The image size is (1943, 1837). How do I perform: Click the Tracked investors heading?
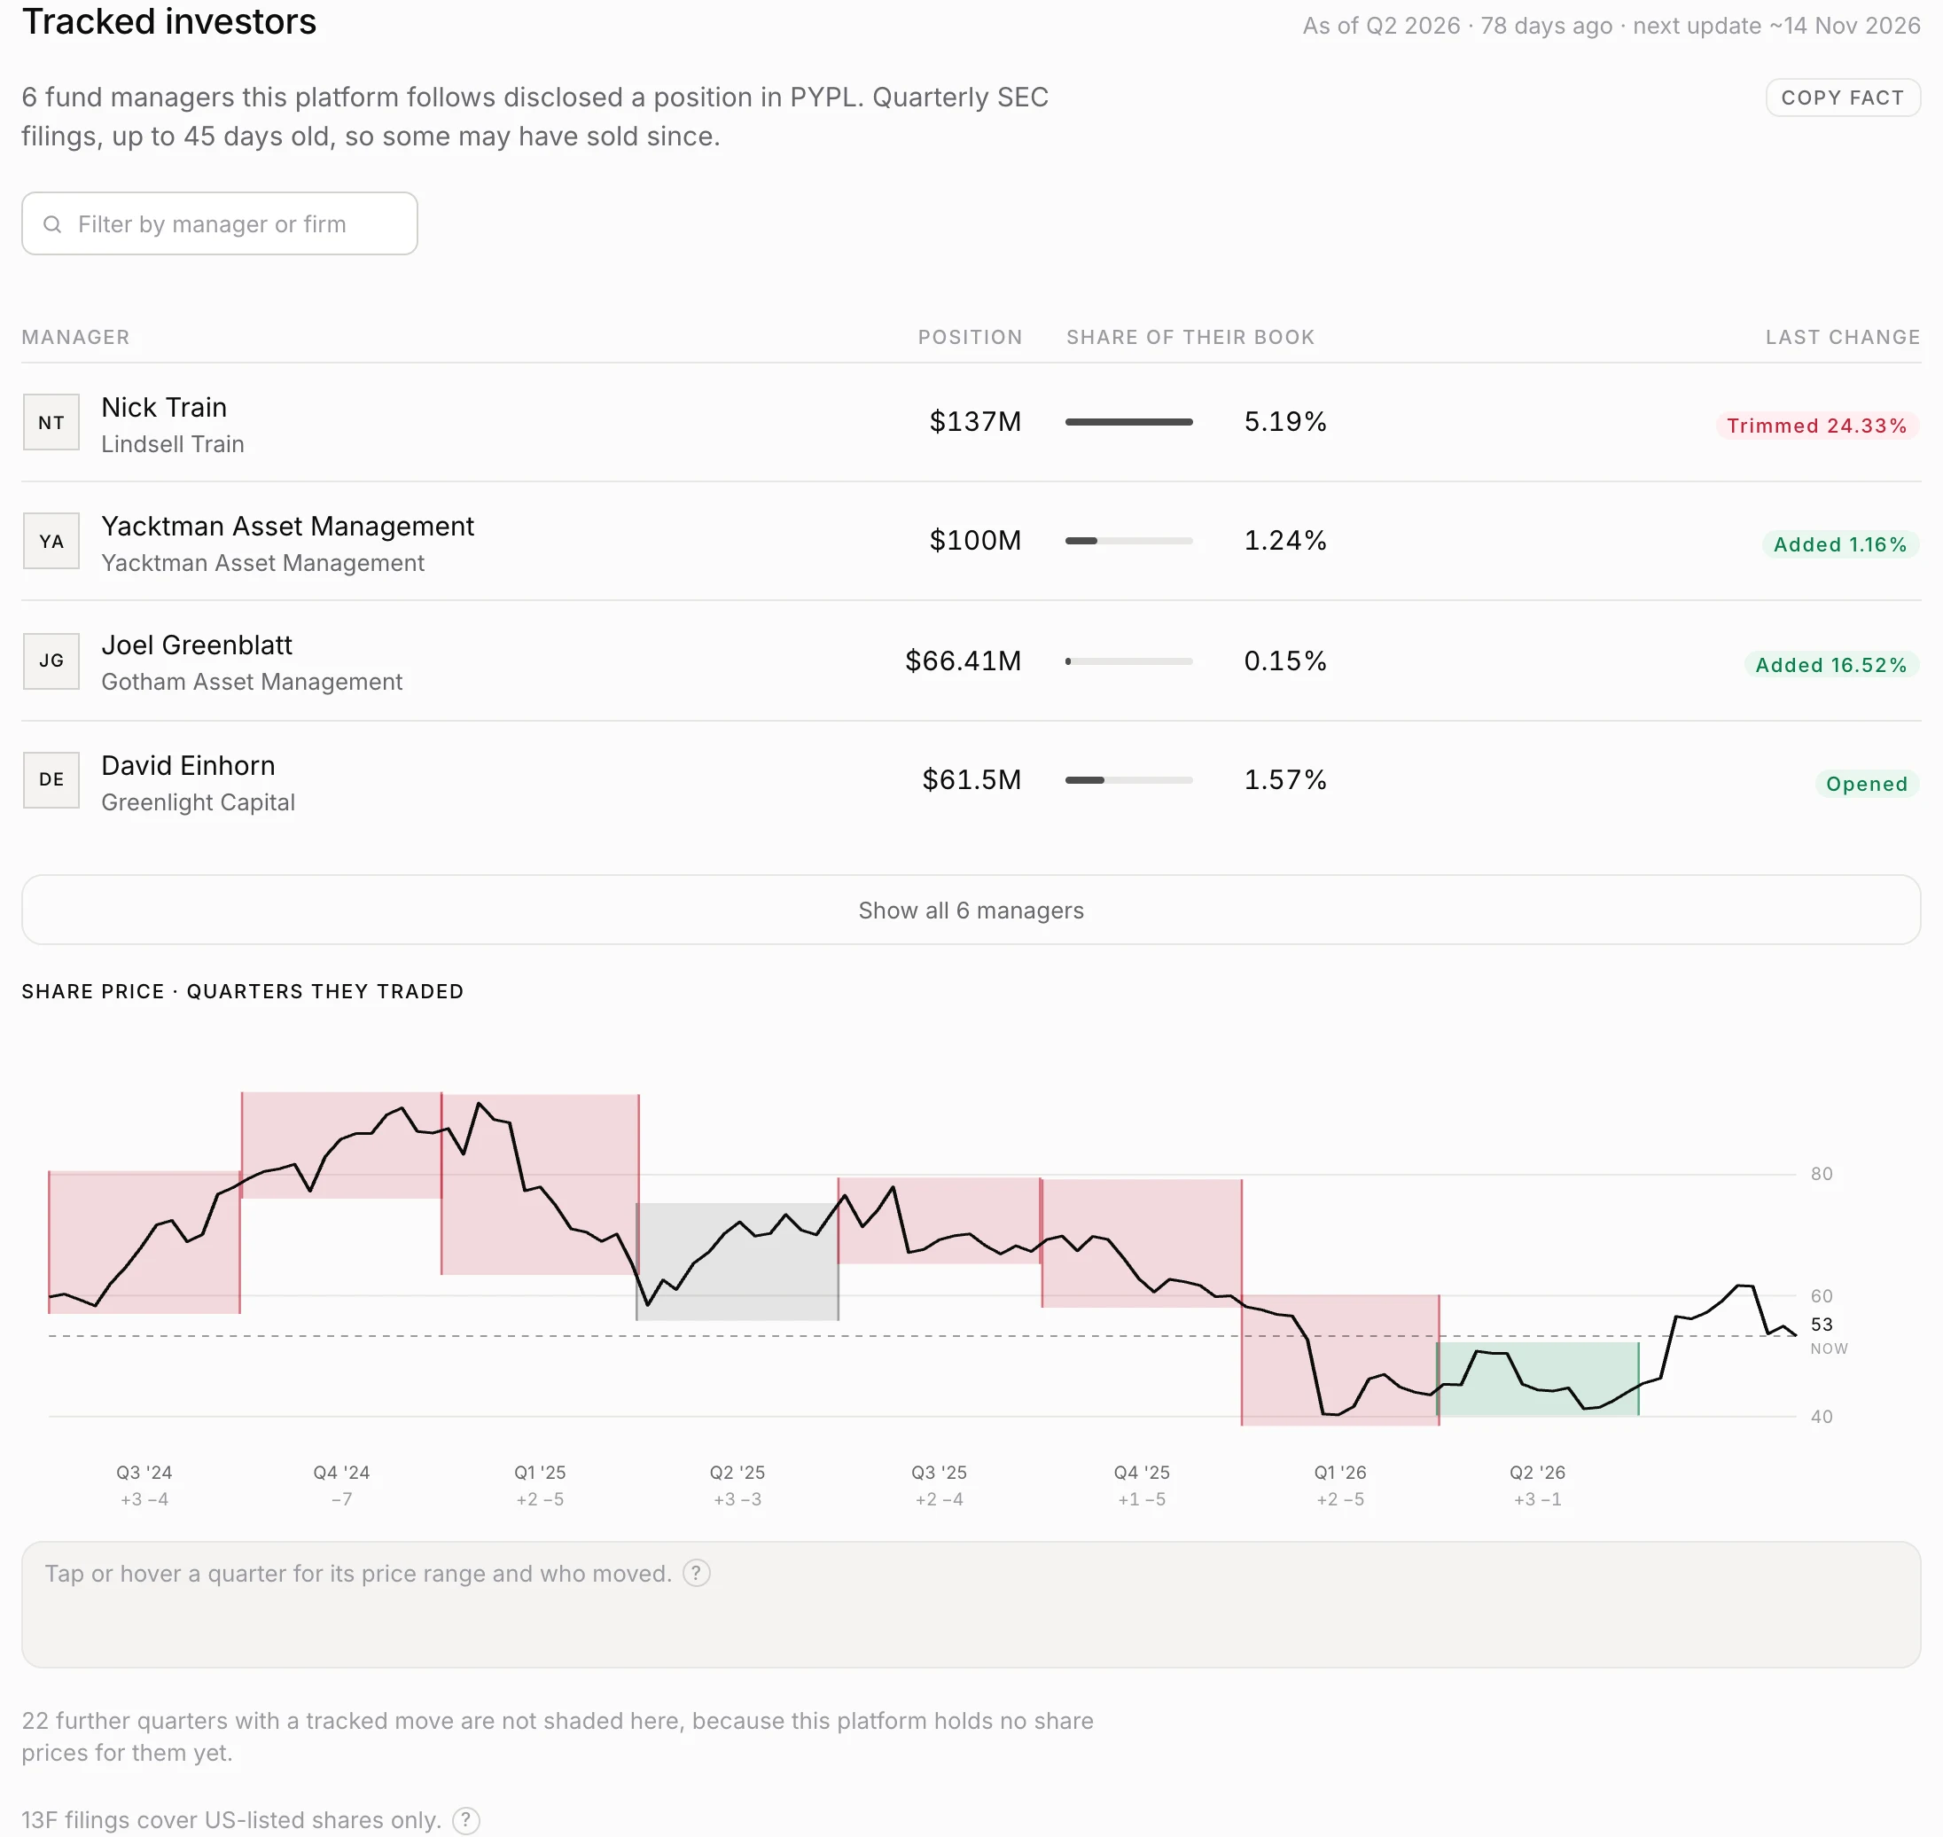pyautogui.click(x=169, y=21)
